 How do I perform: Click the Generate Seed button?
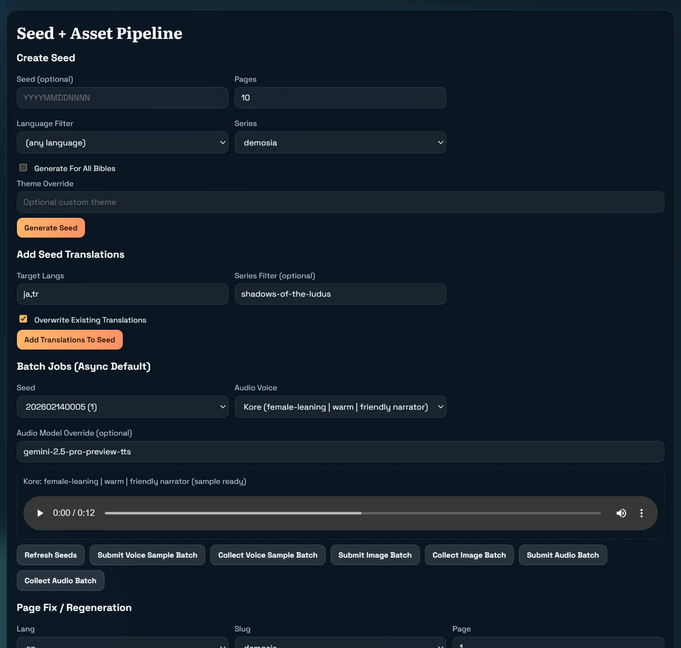[x=51, y=228]
